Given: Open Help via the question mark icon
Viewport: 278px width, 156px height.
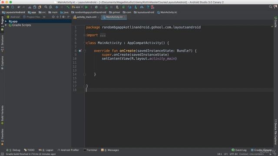Looking at the screenshot, I should point(148,7).
